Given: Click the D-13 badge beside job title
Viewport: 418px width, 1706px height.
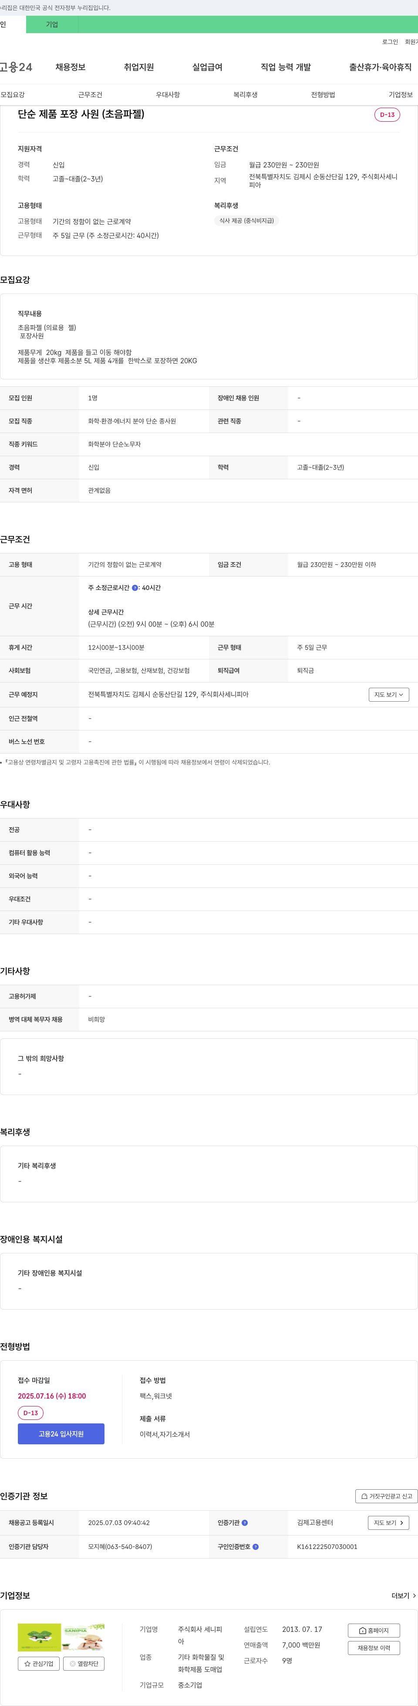Looking at the screenshot, I should pyautogui.click(x=387, y=115).
